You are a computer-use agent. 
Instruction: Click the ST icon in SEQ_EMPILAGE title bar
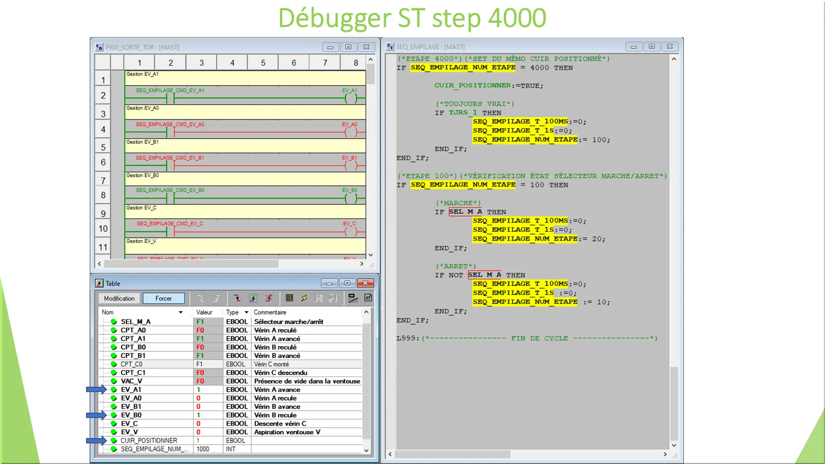390,46
